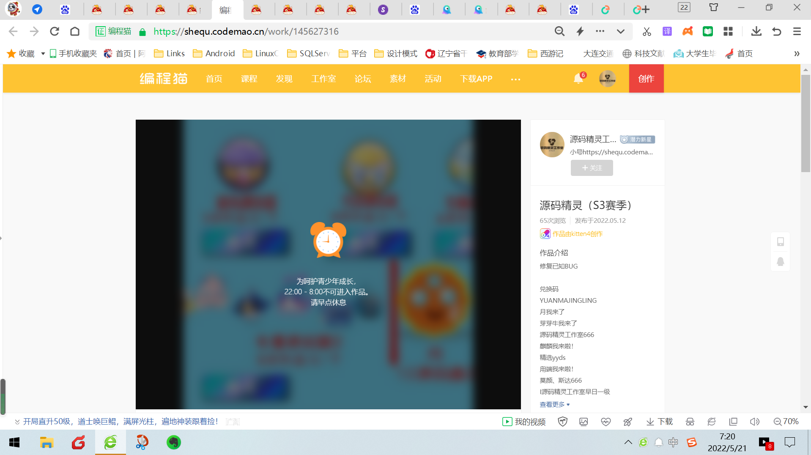Open the 论坛 navigation item
Viewport: 811px width, 455px height.
coord(363,79)
